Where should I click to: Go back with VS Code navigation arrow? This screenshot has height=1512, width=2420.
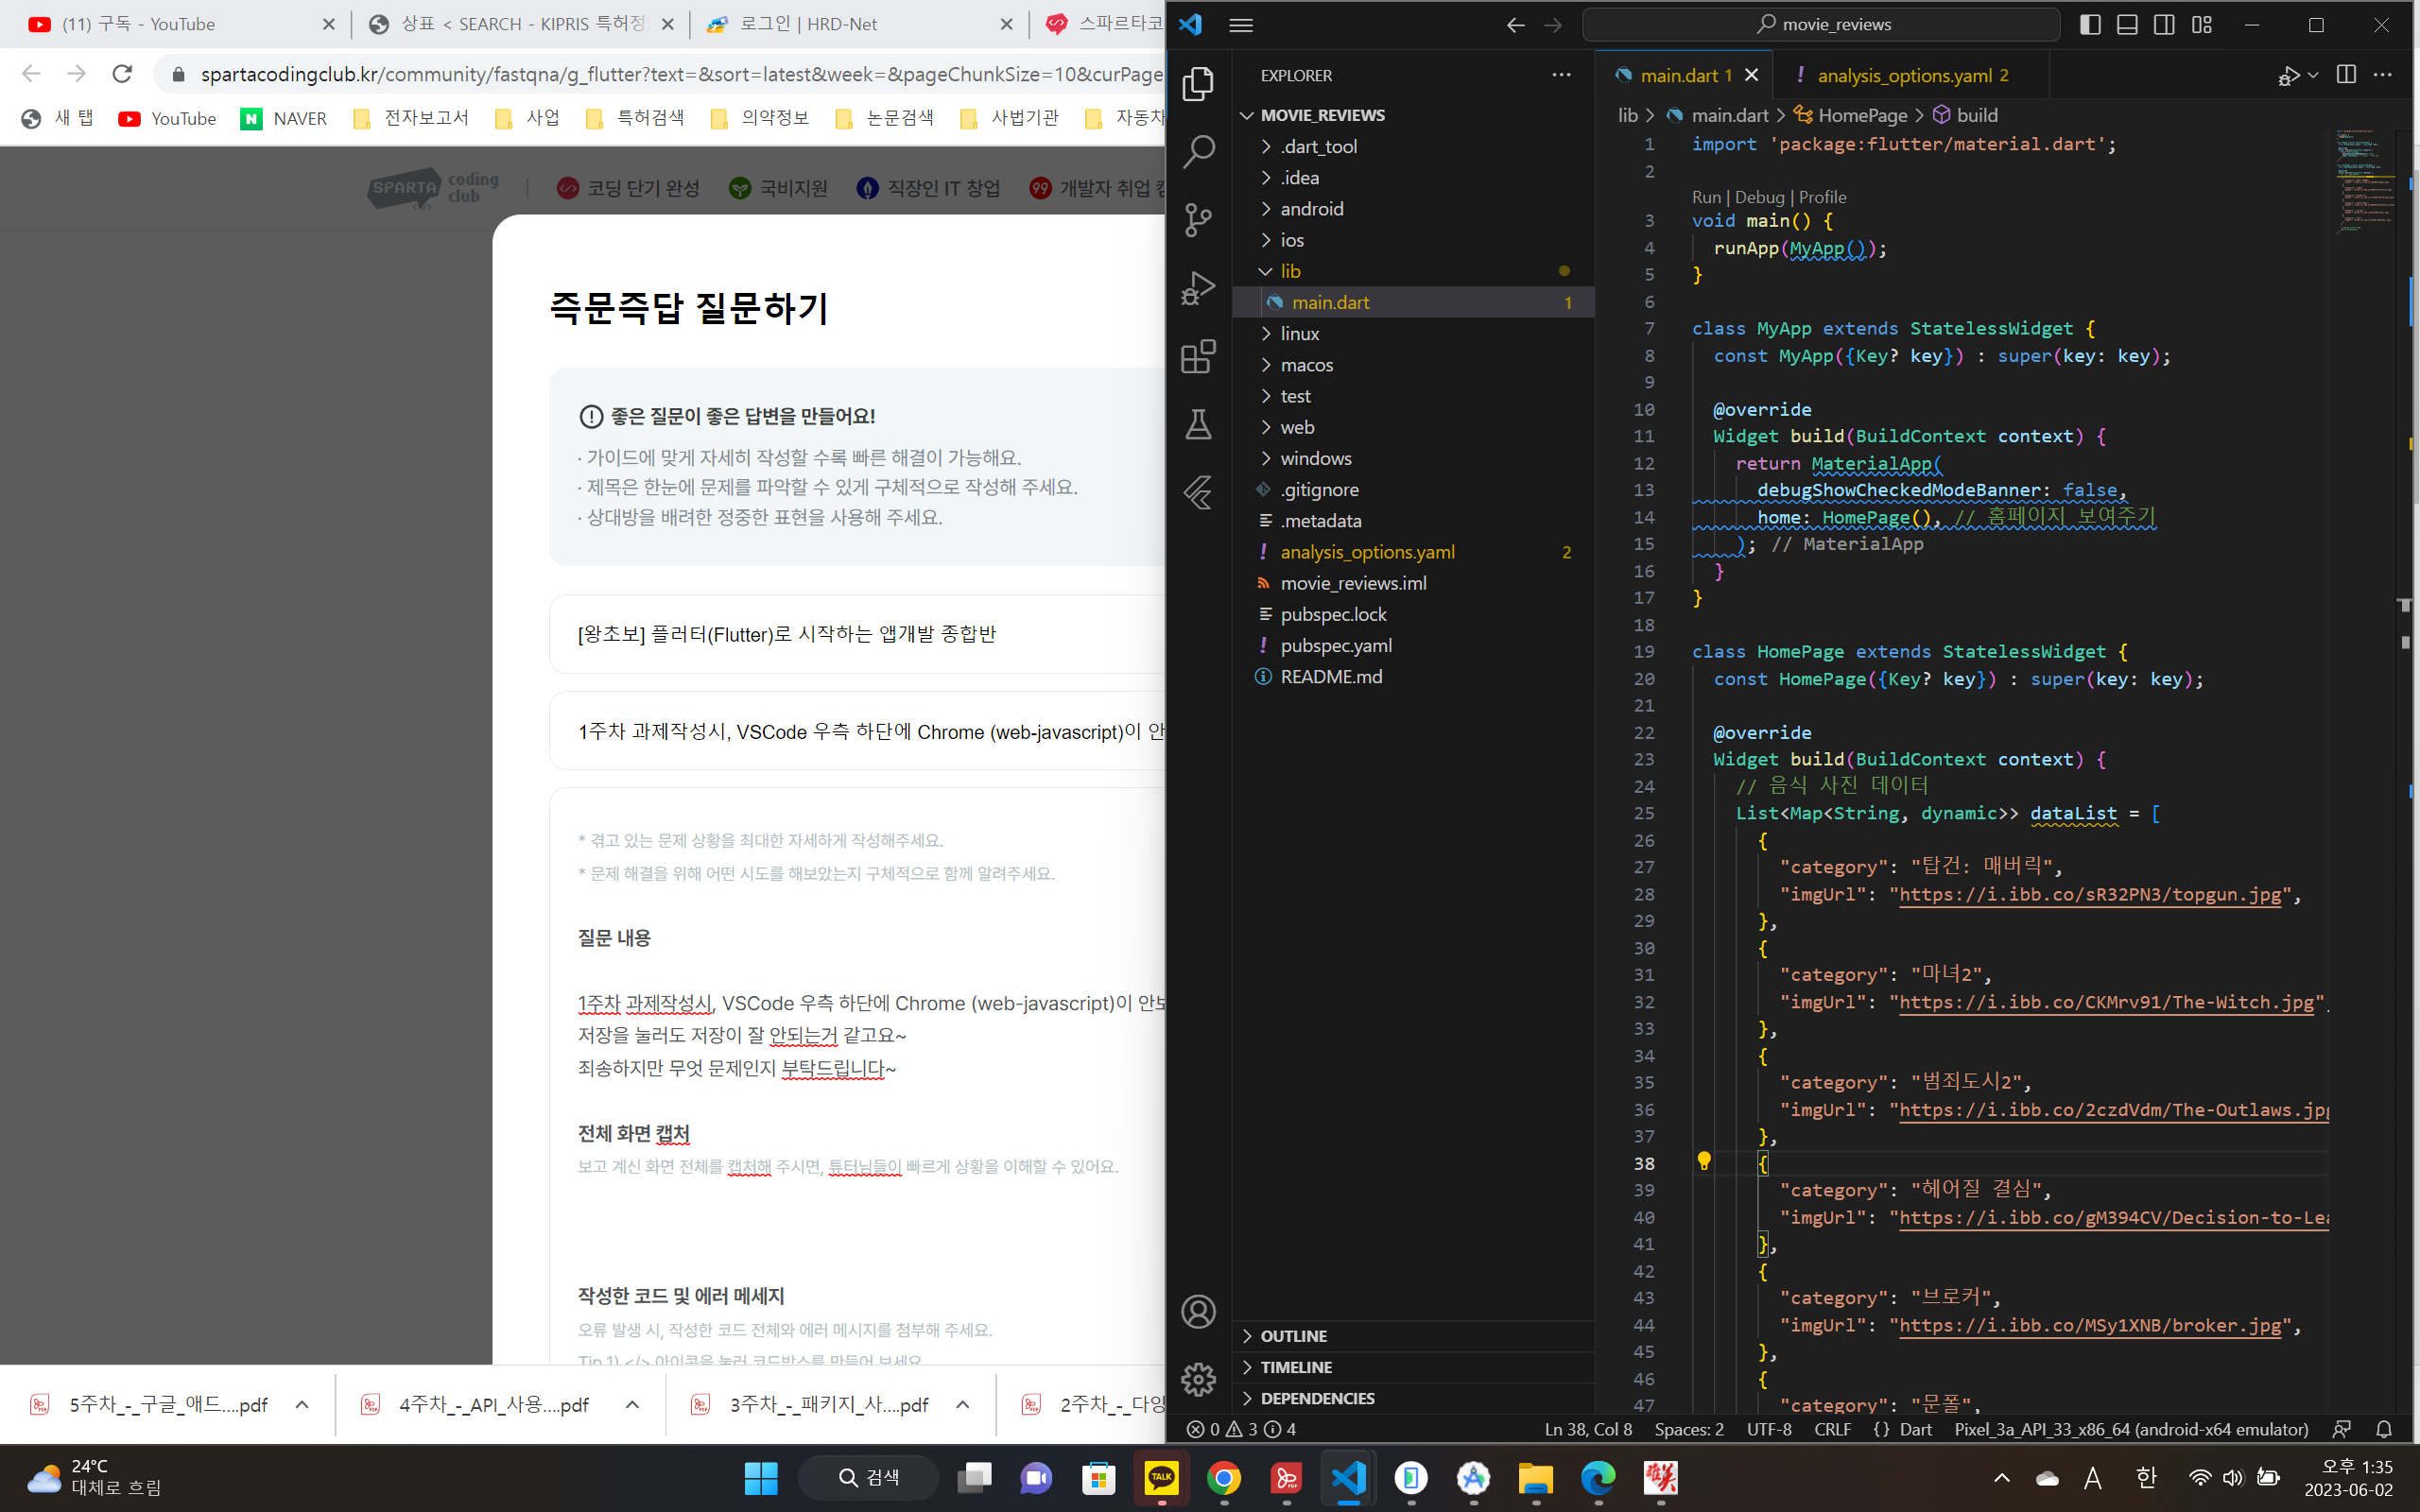[x=1515, y=24]
